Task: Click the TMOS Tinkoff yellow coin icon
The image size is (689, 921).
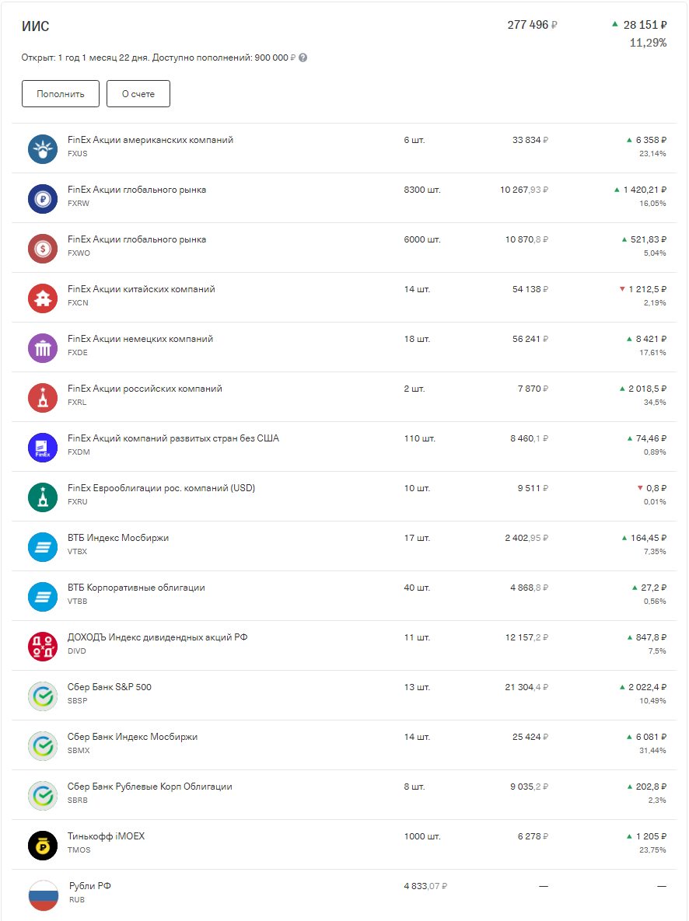Action: coord(43,846)
